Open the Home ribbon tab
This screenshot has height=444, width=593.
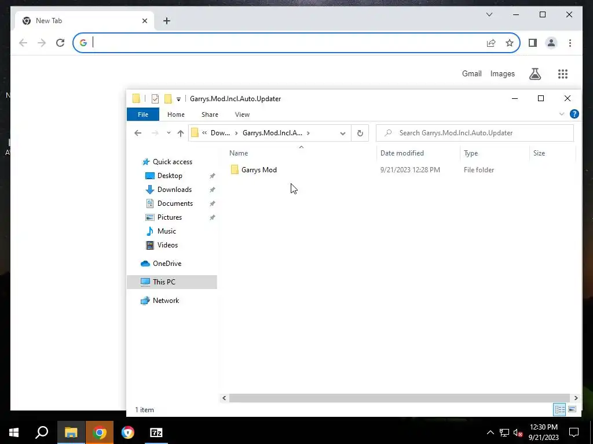pyautogui.click(x=176, y=114)
